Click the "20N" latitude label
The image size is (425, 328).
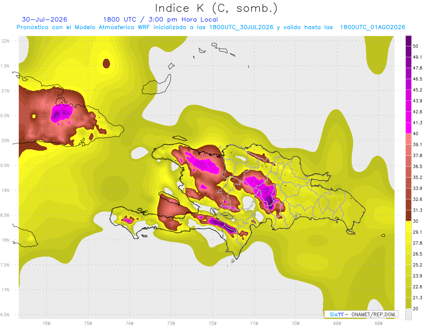[x=5, y=140]
